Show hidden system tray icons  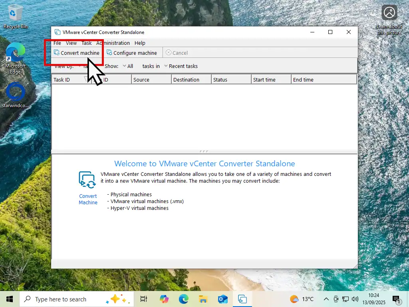[326, 299]
